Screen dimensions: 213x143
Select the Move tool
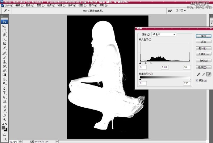[4, 26]
